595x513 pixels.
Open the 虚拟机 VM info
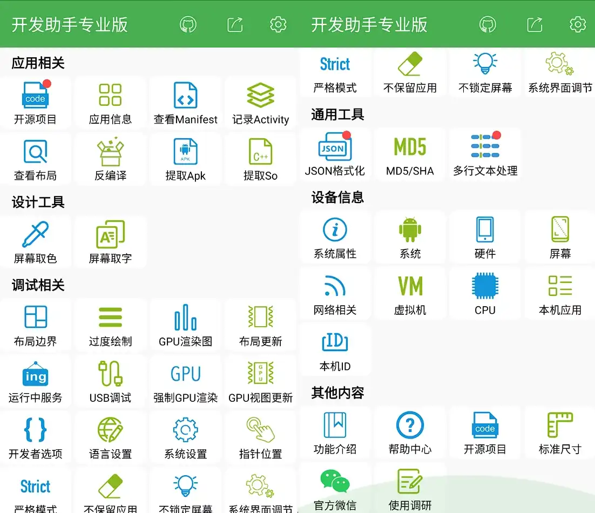[410, 294]
